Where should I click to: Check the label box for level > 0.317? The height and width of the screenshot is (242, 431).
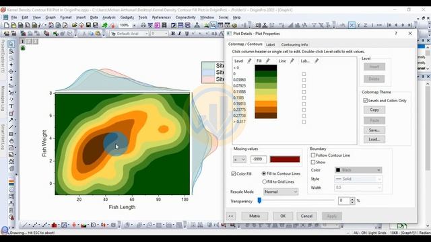[x=304, y=122]
